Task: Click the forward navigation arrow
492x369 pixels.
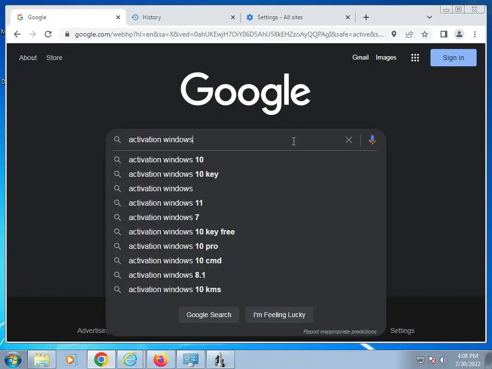Action: coord(33,34)
